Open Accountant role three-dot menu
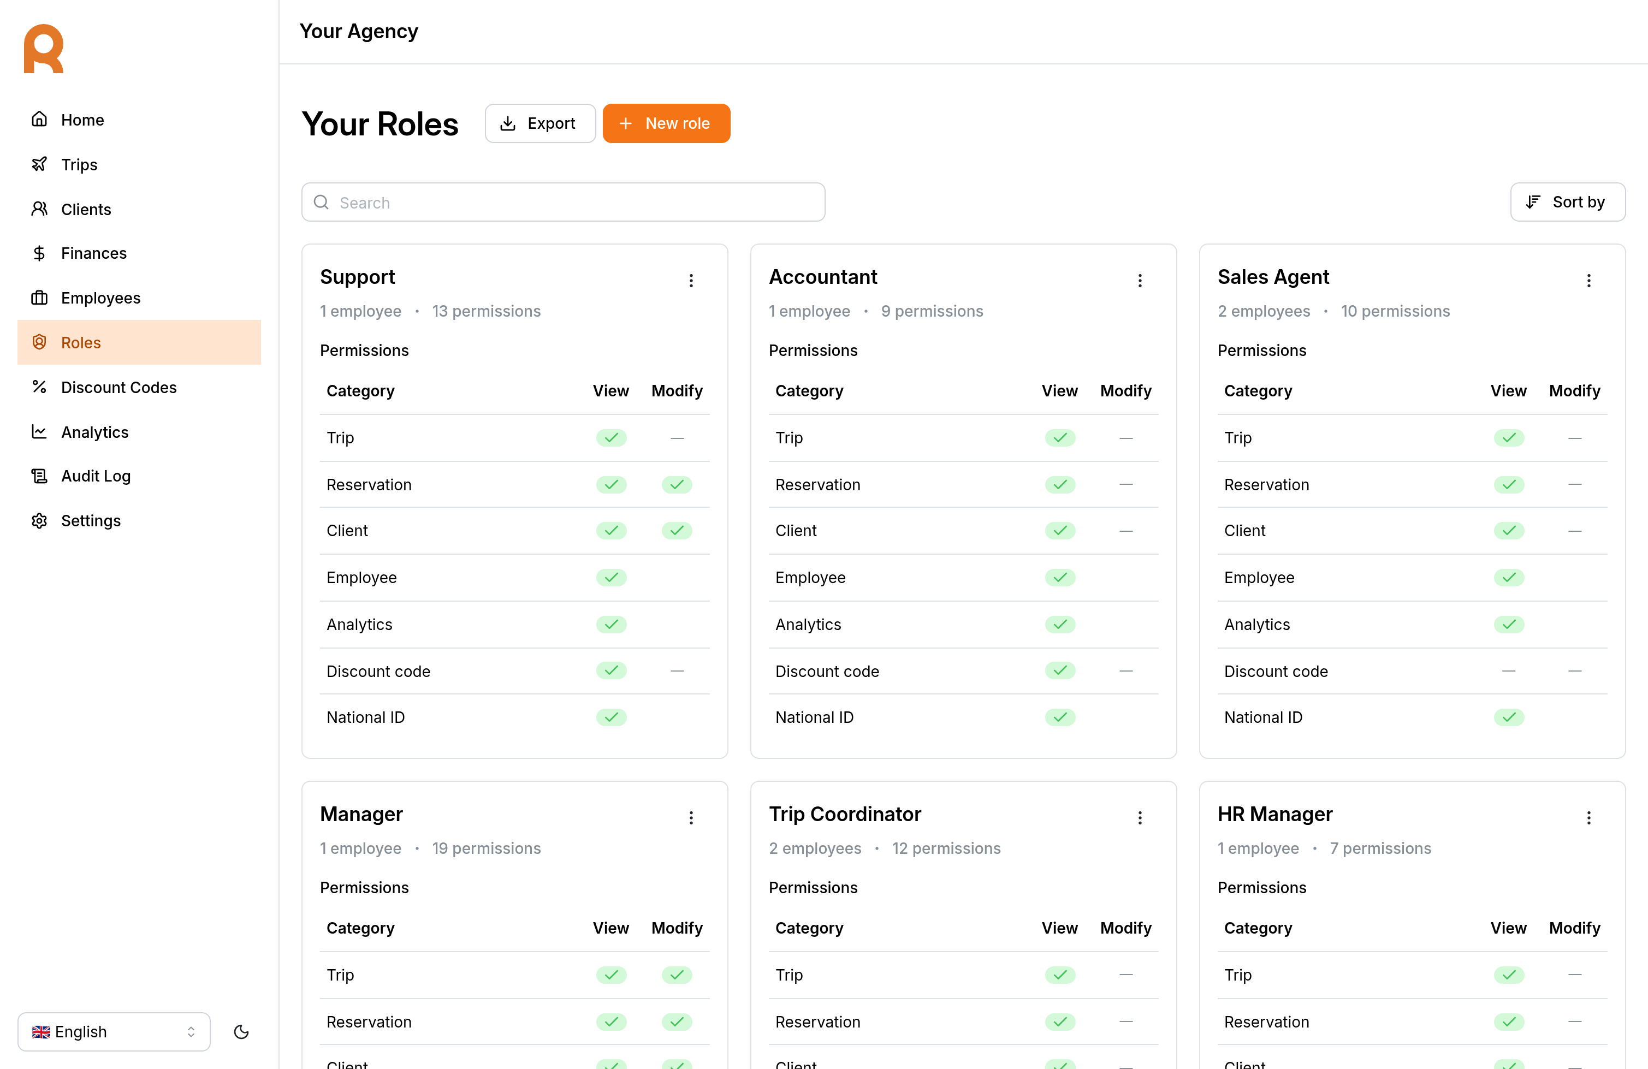Screen dimensions: 1648x1069 [x=1140, y=280]
